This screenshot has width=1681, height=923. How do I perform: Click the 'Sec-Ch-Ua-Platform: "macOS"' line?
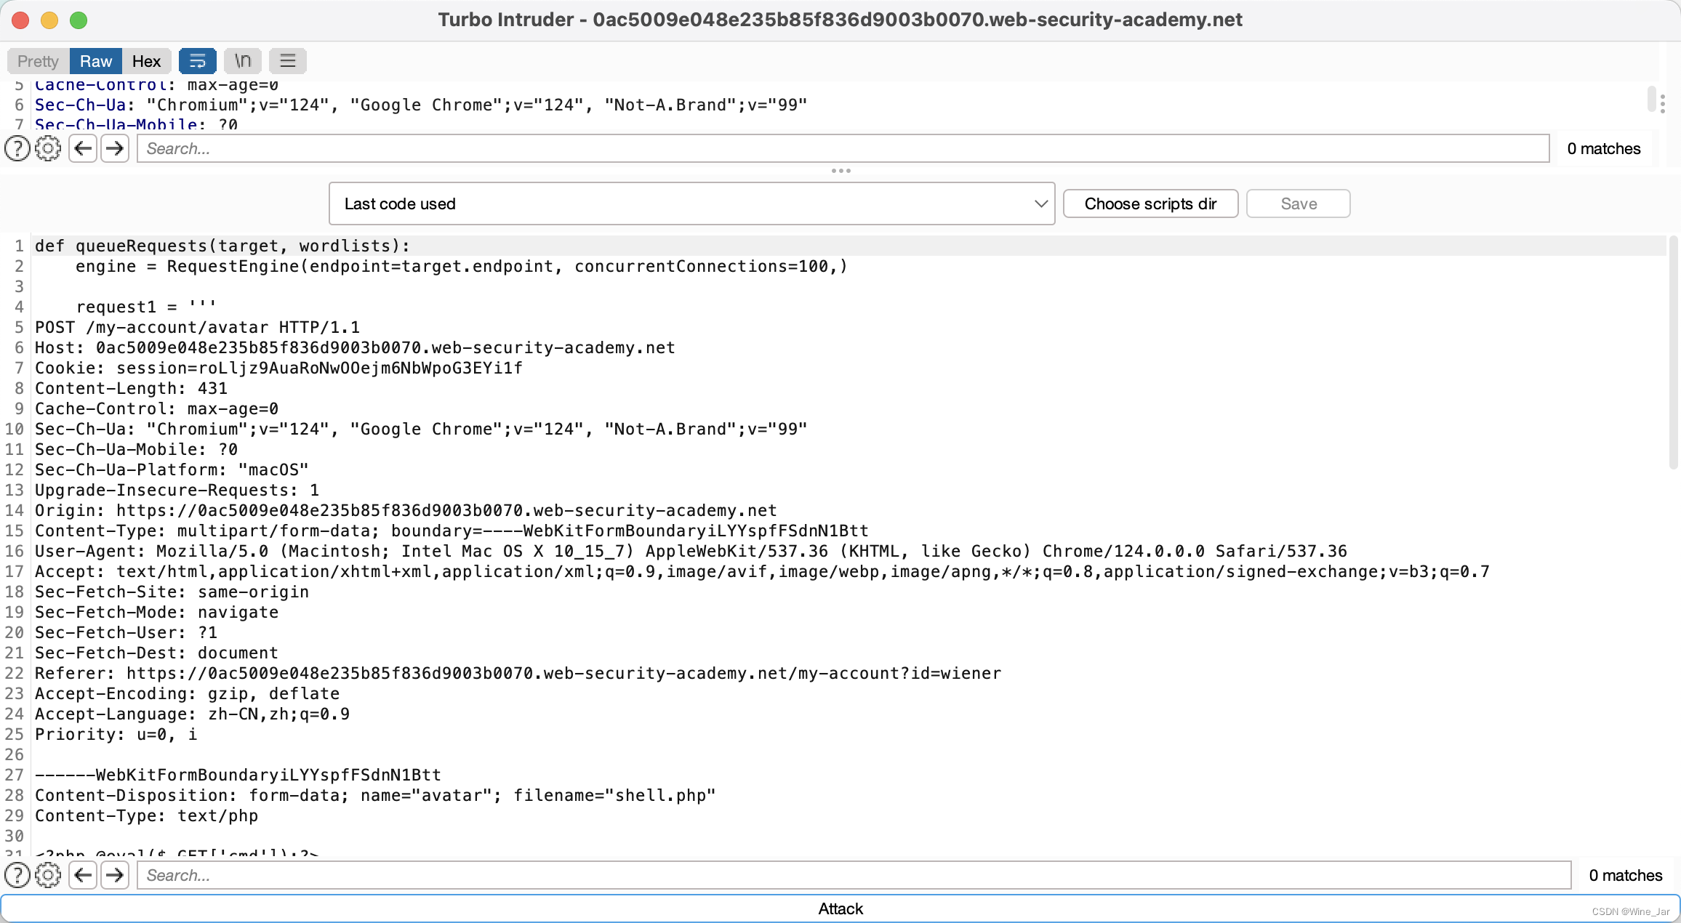(172, 469)
